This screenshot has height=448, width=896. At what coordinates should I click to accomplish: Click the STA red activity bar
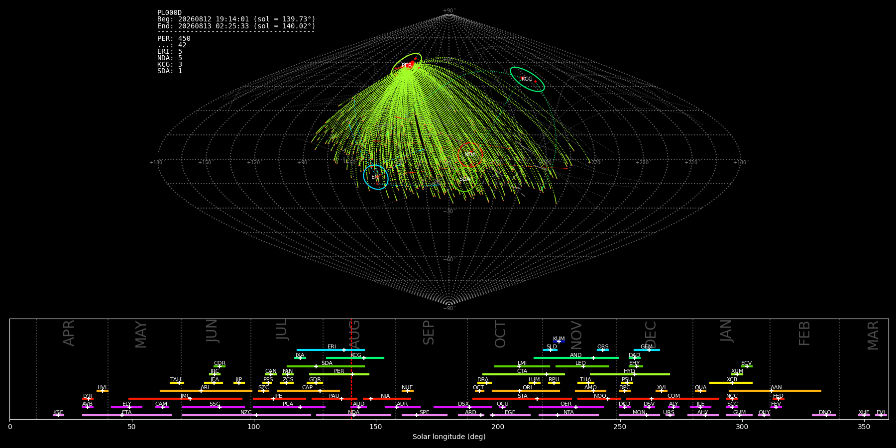(x=522, y=399)
